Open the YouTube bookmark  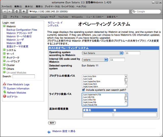[63, 17]
